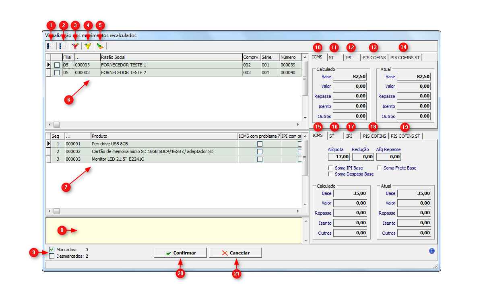Click the list icon with filled checkboxes
Screen dimensions: 483x302
pos(62,46)
